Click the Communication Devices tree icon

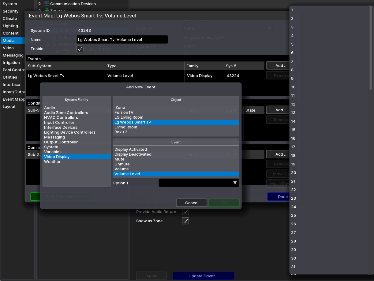47,4
